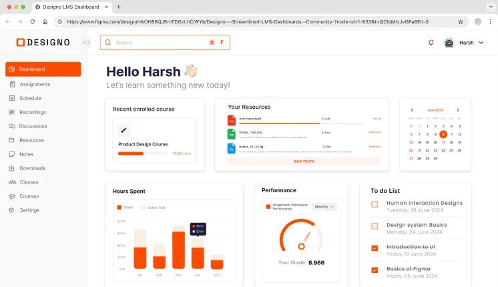Image resolution: width=498 pixels, height=287 pixels.
Task: Click the red PDF file icon
Action: pos(232,120)
